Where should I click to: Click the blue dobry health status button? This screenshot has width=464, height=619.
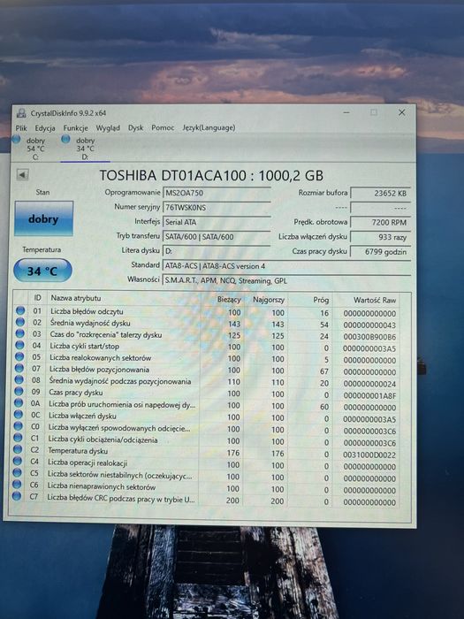44,218
